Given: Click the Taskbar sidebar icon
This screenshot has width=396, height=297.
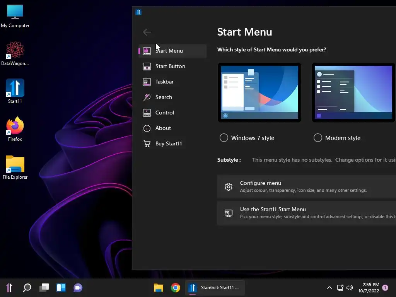Looking at the screenshot, I should pos(147,82).
